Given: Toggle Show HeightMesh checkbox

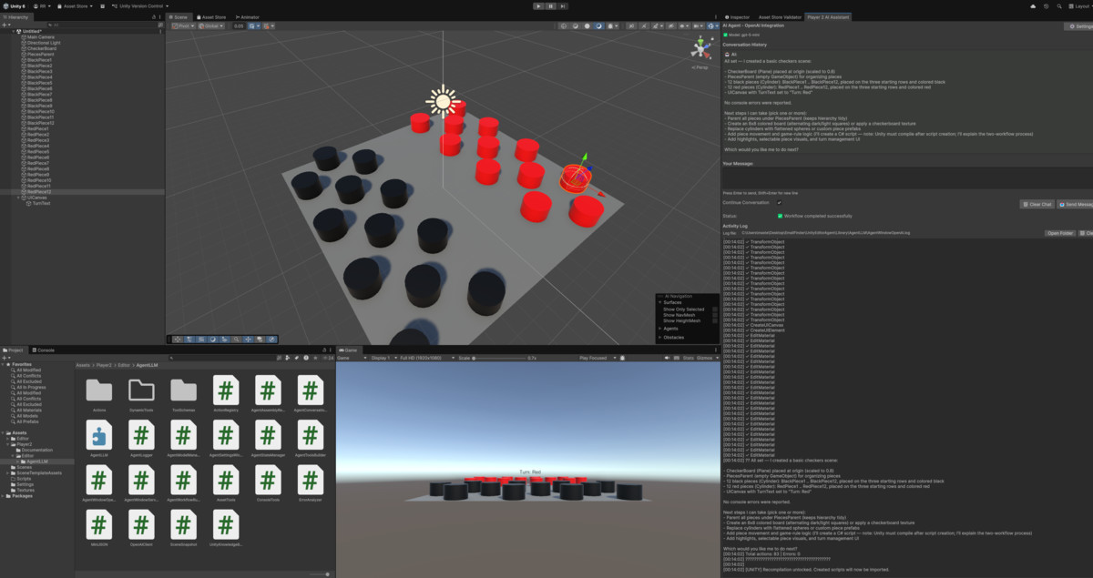Looking at the screenshot, I should [x=715, y=320].
